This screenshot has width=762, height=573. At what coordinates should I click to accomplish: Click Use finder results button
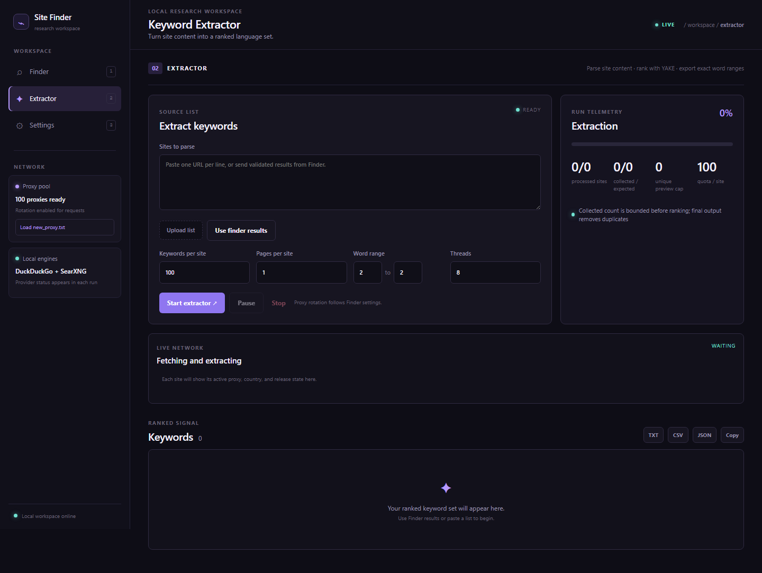pos(241,230)
